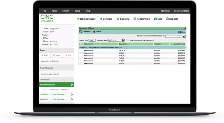Click Jonathan's Landing Marina Condominium Association group row

coord(132,47)
